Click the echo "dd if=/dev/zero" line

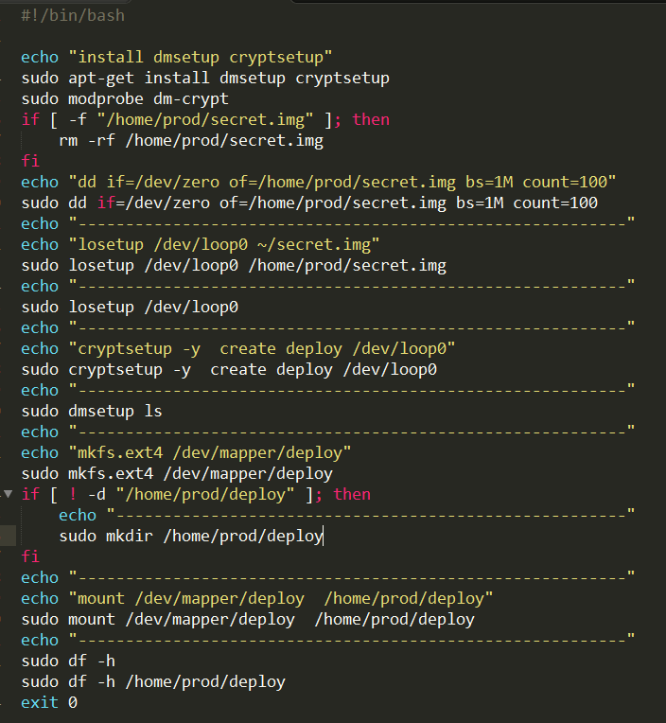[319, 182]
